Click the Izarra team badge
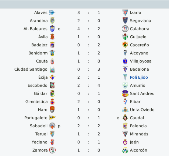Image resolution: width=169 pixels, height=156 pixels. click(x=125, y=13)
